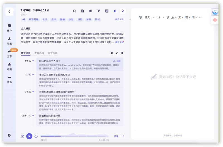Toggle bold formatting in the notes toolbar
The width and height of the screenshot is (223, 147).
pos(168,17)
